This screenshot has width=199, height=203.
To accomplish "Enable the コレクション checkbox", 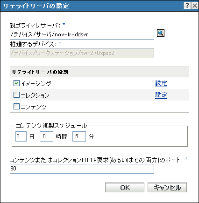I will pyautogui.click(x=16, y=95).
